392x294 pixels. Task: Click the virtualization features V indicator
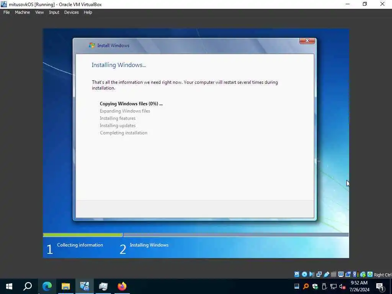(x=355, y=274)
